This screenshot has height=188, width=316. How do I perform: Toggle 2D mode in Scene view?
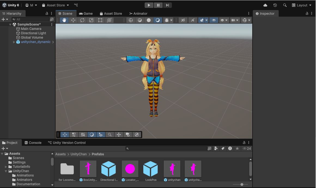[x=183, y=20]
